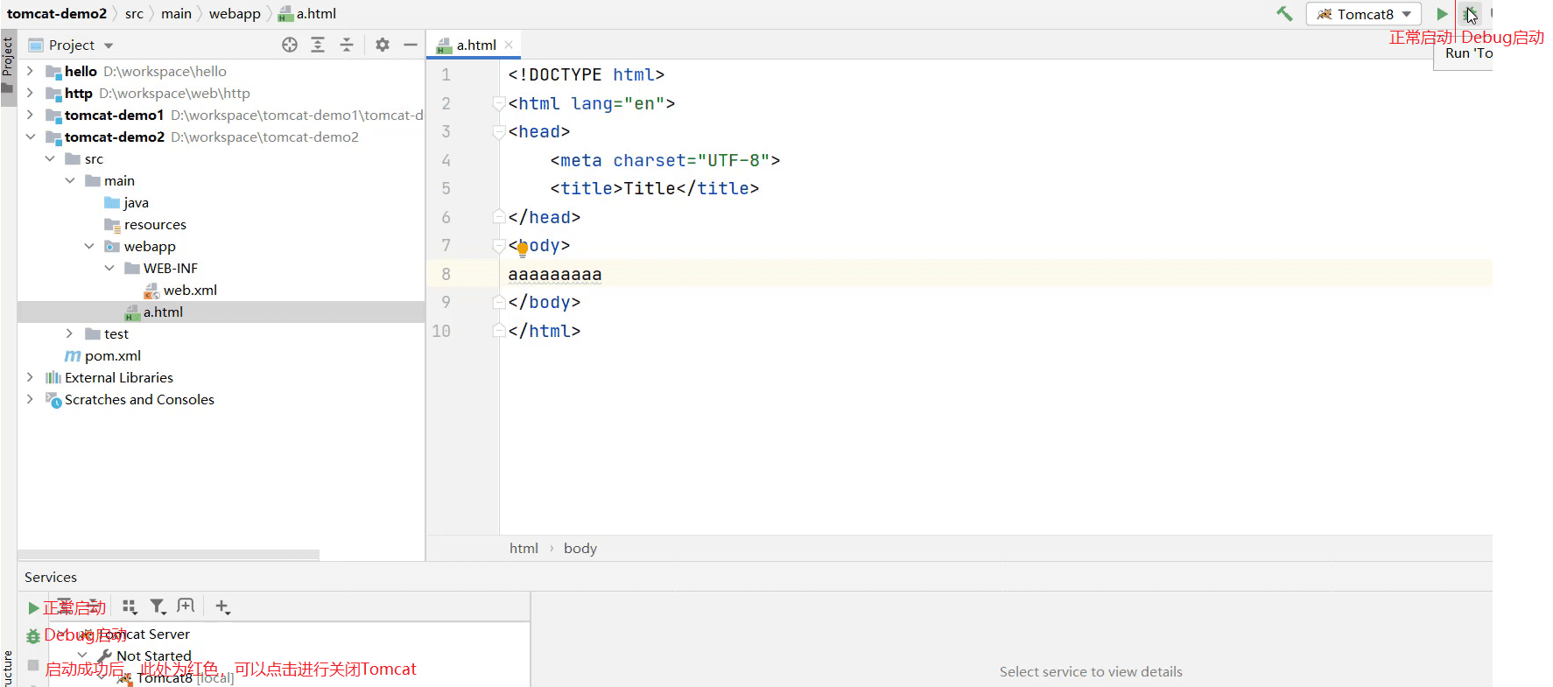Open the Filter options in Services toolbar
Screen dimensions: 1553x687
coord(158,606)
